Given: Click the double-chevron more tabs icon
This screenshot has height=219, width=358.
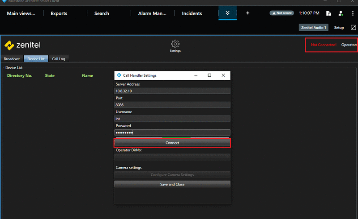Looking at the screenshot, I should tap(227, 13).
